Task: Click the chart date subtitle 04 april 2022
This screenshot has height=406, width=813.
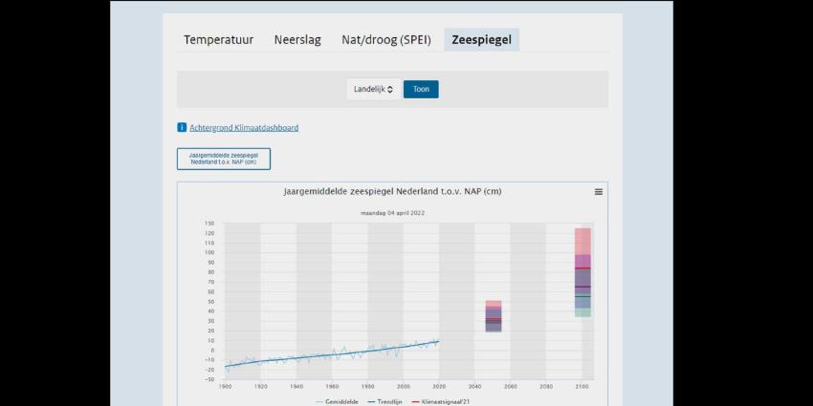Action: pos(392,212)
